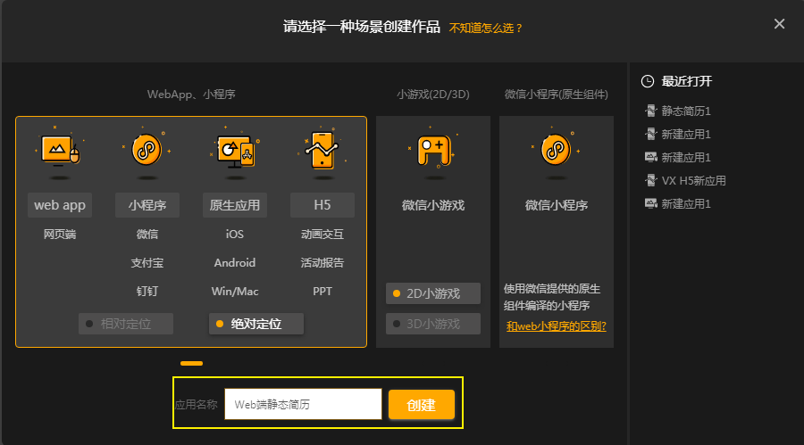The height and width of the screenshot is (445, 804).
Task: Choose the 2D小游戏 radio option
Action: (433, 293)
